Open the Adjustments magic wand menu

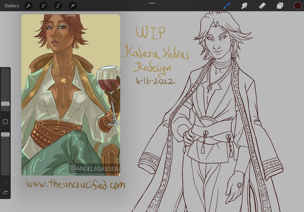click(43, 6)
